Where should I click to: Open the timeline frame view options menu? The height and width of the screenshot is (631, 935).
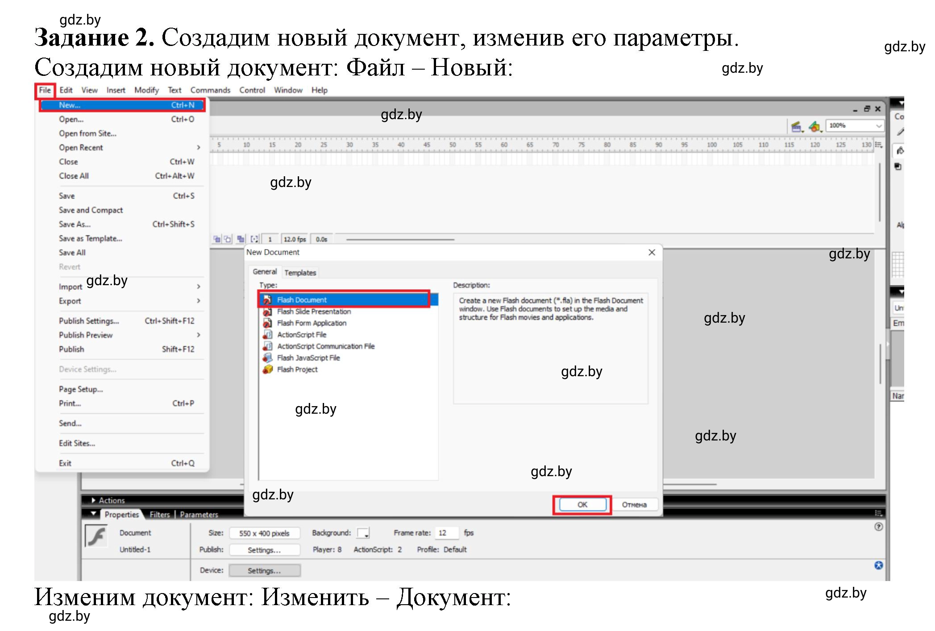tap(878, 145)
